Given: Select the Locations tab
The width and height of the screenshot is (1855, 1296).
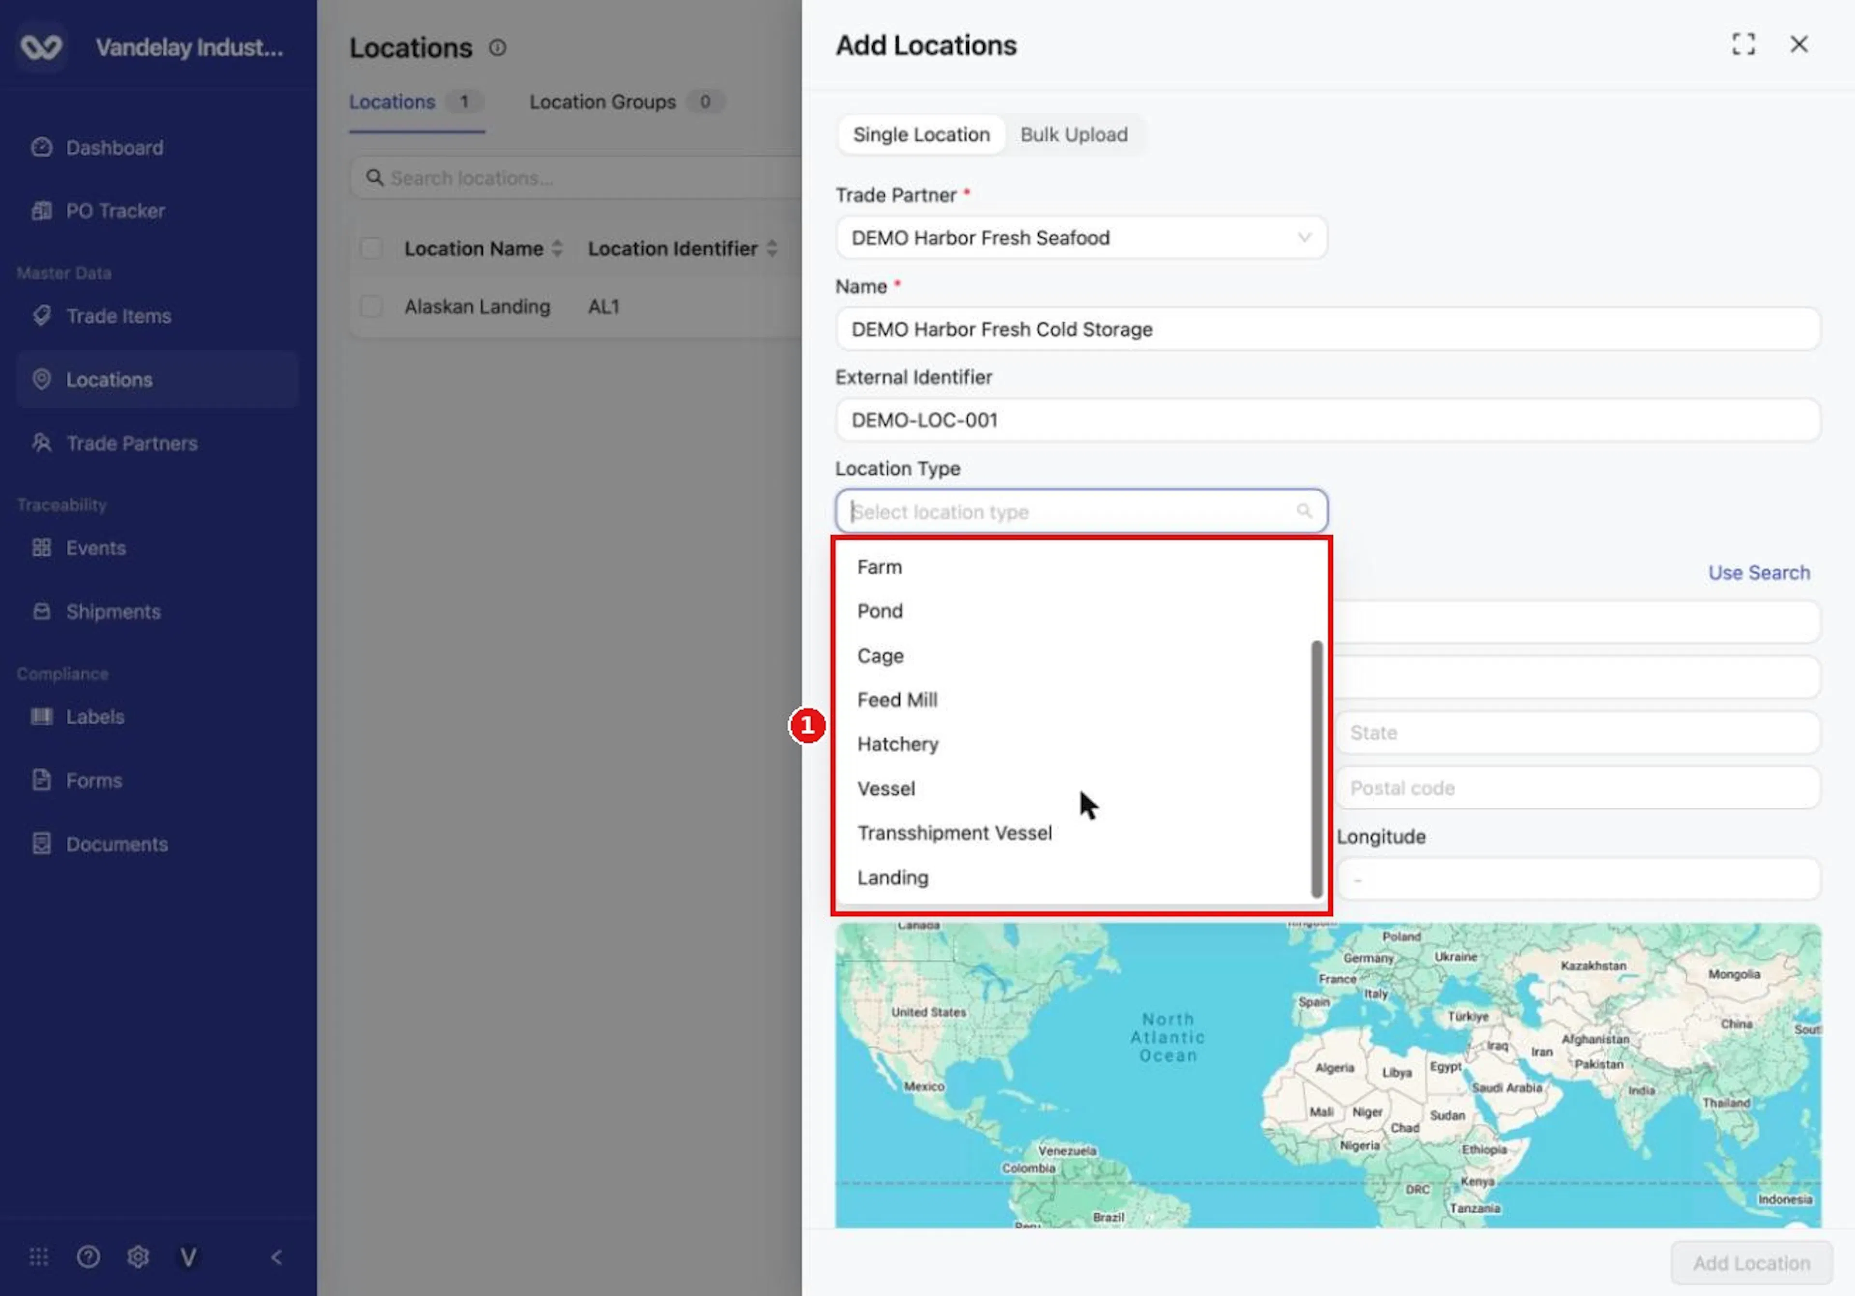Looking at the screenshot, I should pyautogui.click(x=416, y=102).
